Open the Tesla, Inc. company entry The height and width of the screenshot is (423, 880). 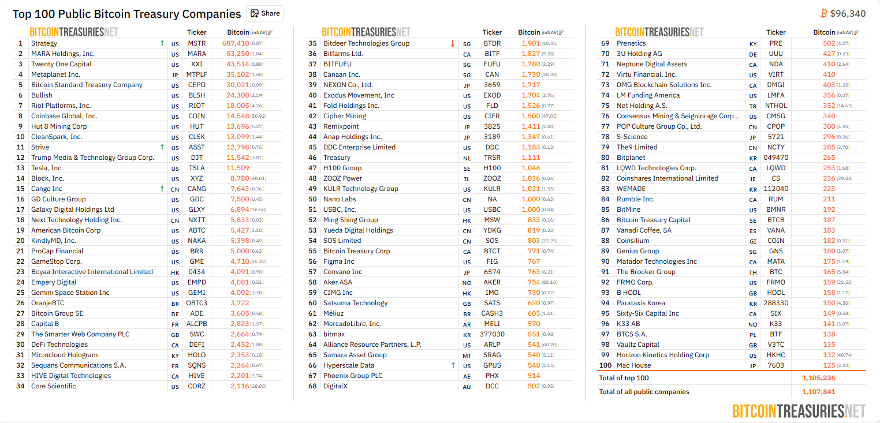coord(47,167)
